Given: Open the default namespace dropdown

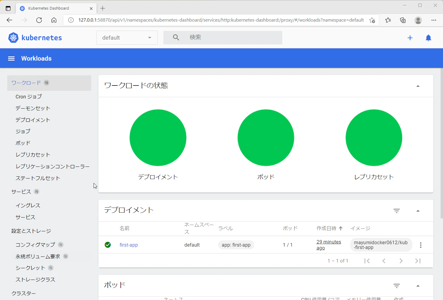Looking at the screenshot, I should coord(127,37).
